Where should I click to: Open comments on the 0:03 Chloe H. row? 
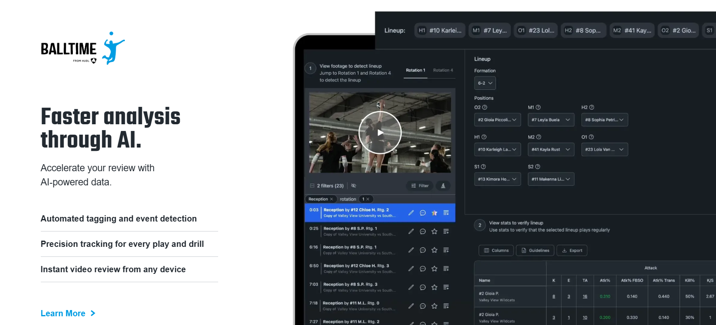423,213
